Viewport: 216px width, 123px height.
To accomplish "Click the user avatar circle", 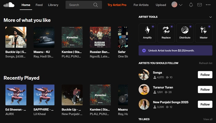I will [174, 5].
